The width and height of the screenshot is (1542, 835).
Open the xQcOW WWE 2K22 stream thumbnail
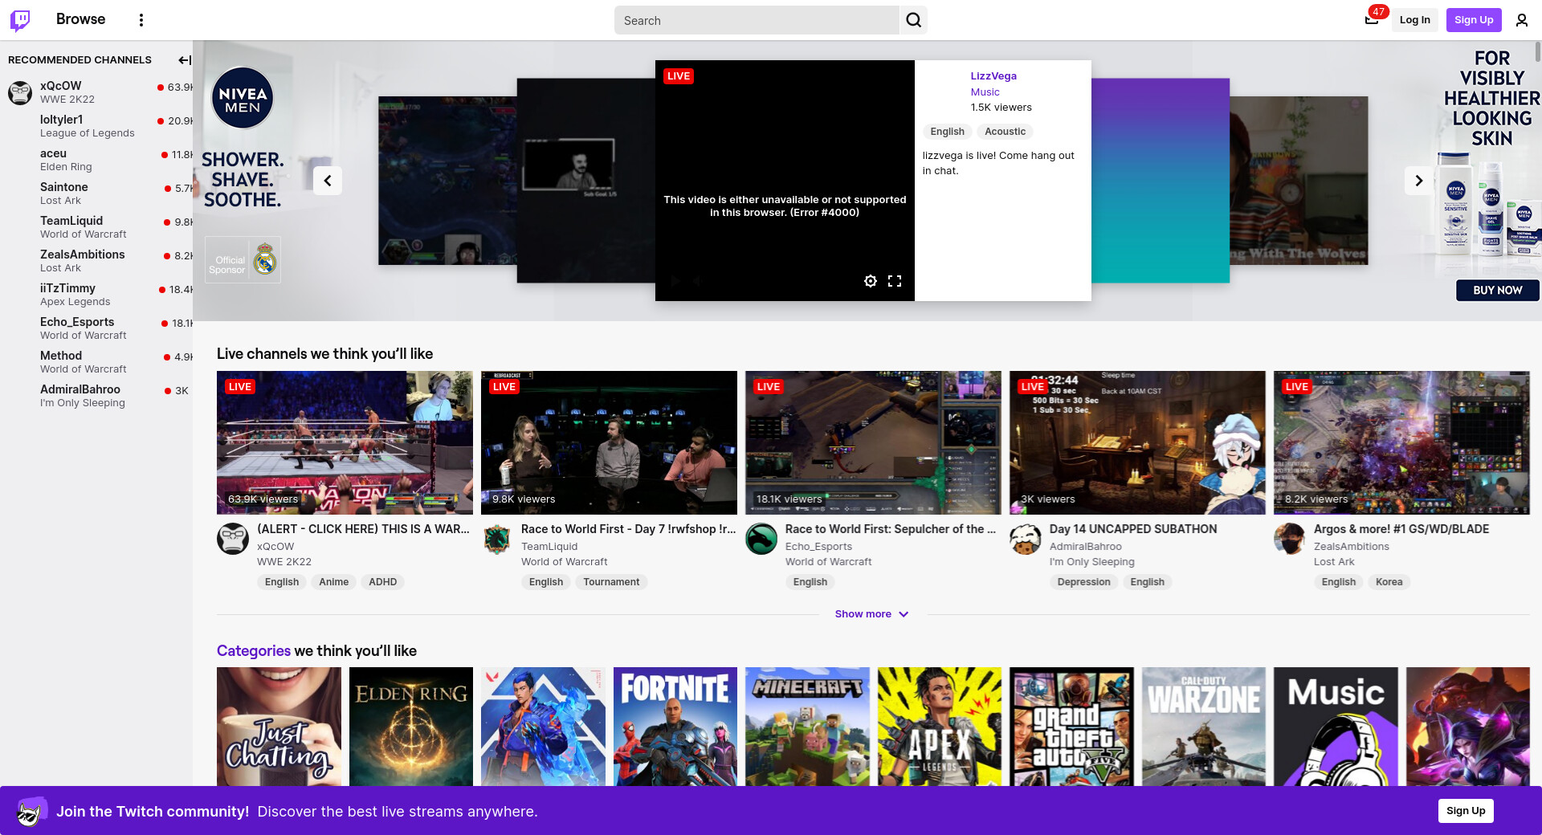click(345, 442)
